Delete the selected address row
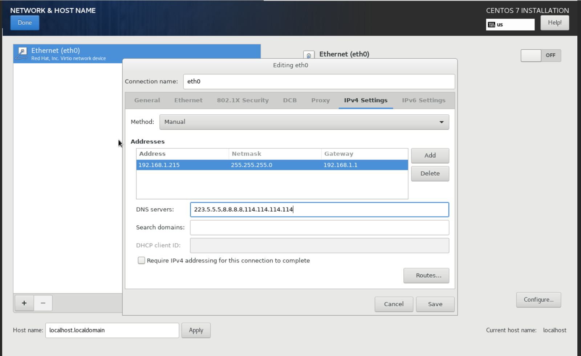The image size is (581, 356). pyautogui.click(x=430, y=174)
